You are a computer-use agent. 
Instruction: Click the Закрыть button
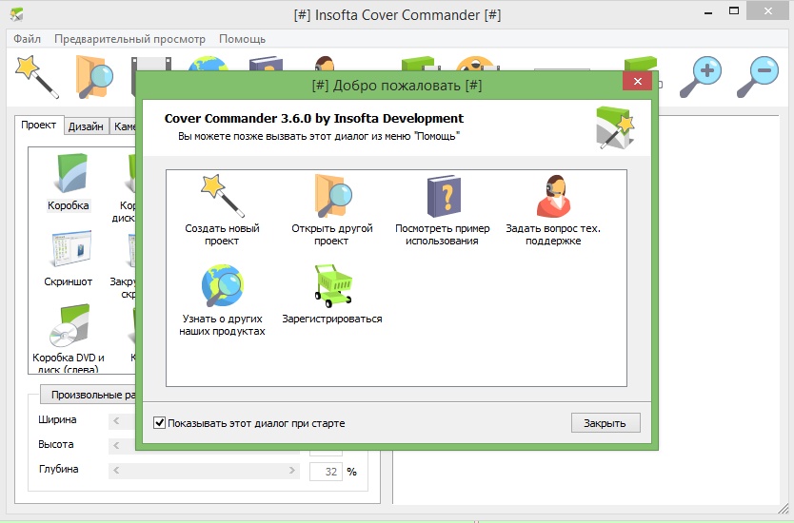tap(605, 423)
